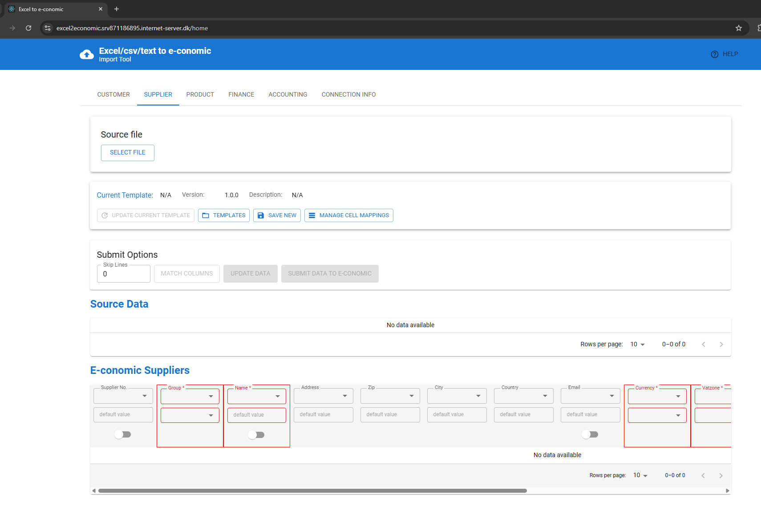
Task: Click the horizontal scrollbar thumb of Suppliers table
Action: 312,491
